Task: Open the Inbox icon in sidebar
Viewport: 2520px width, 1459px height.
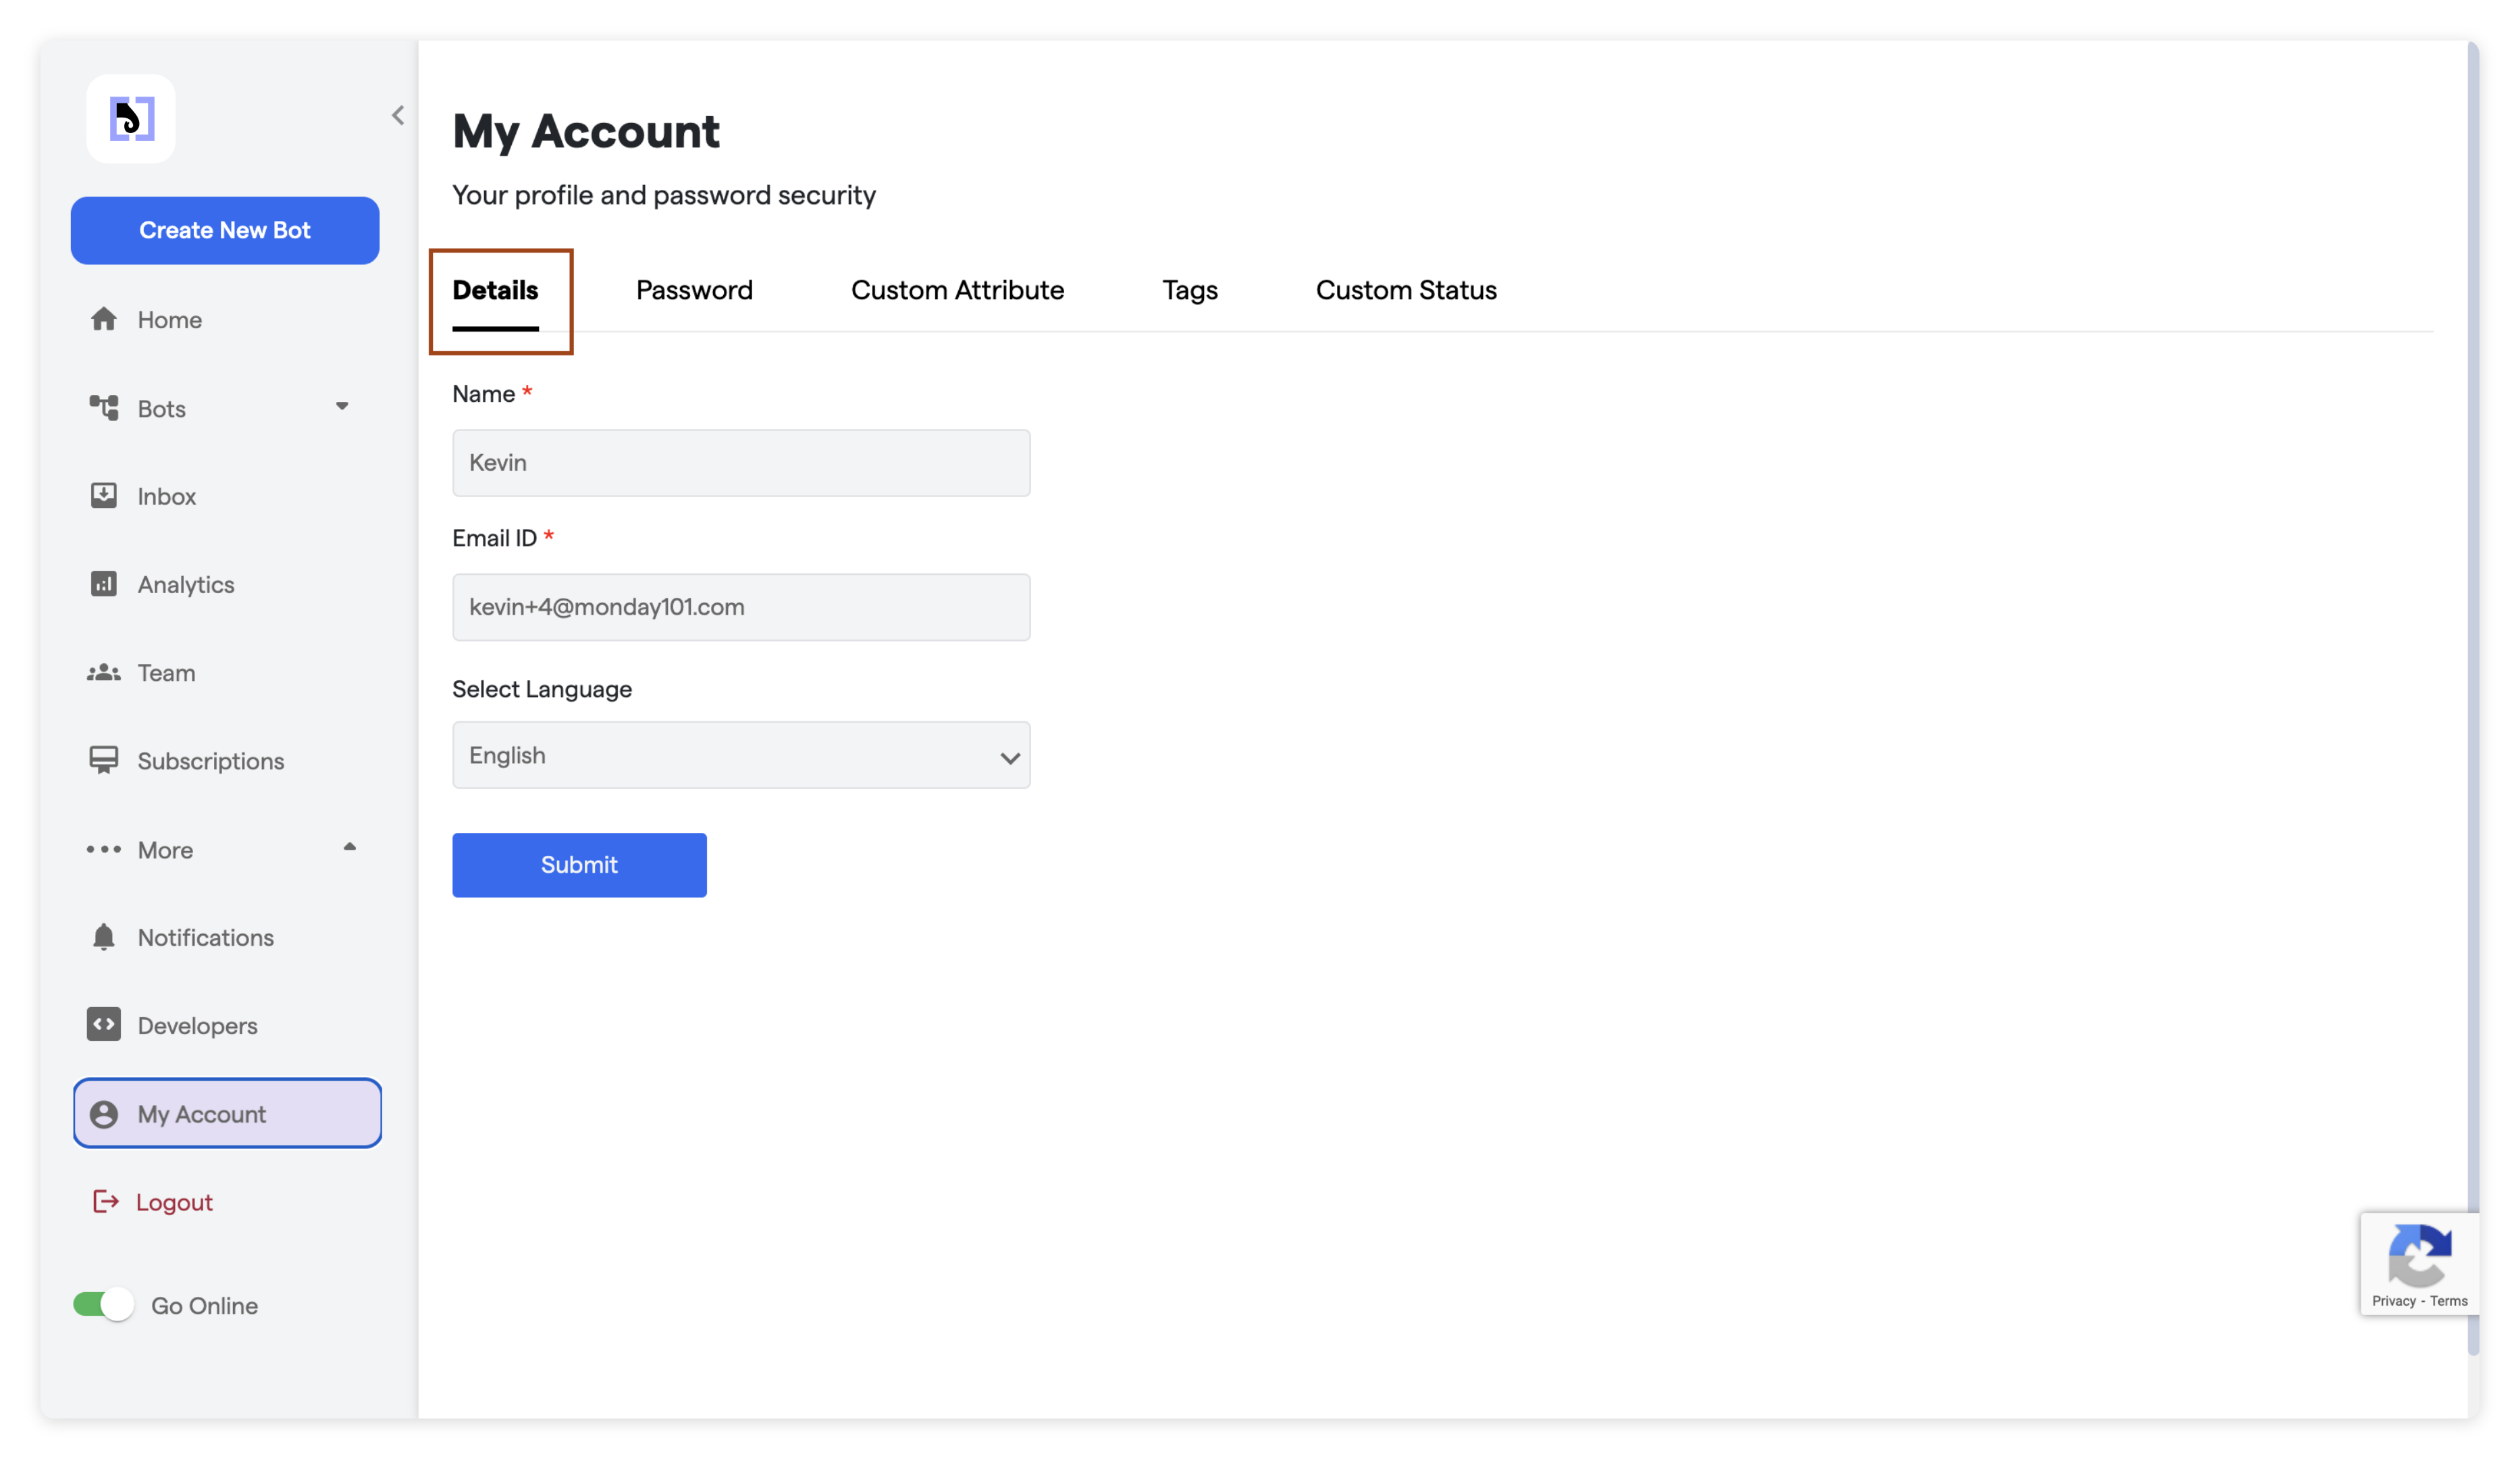Action: point(104,496)
